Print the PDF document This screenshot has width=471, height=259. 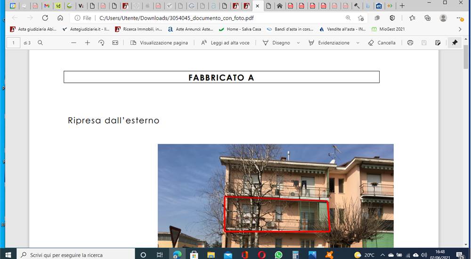(x=410, y=43)
